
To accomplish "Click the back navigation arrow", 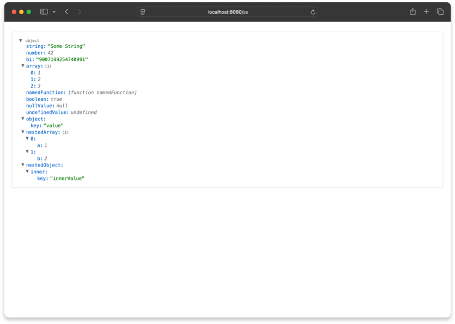I will click(66, 11).
